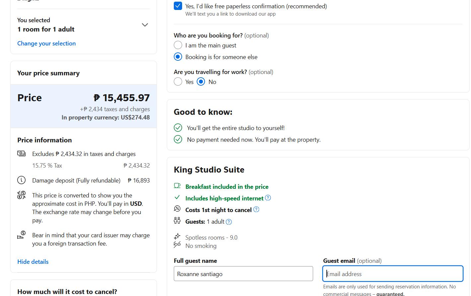Collapse price info with Hide details

click(33, 262)
